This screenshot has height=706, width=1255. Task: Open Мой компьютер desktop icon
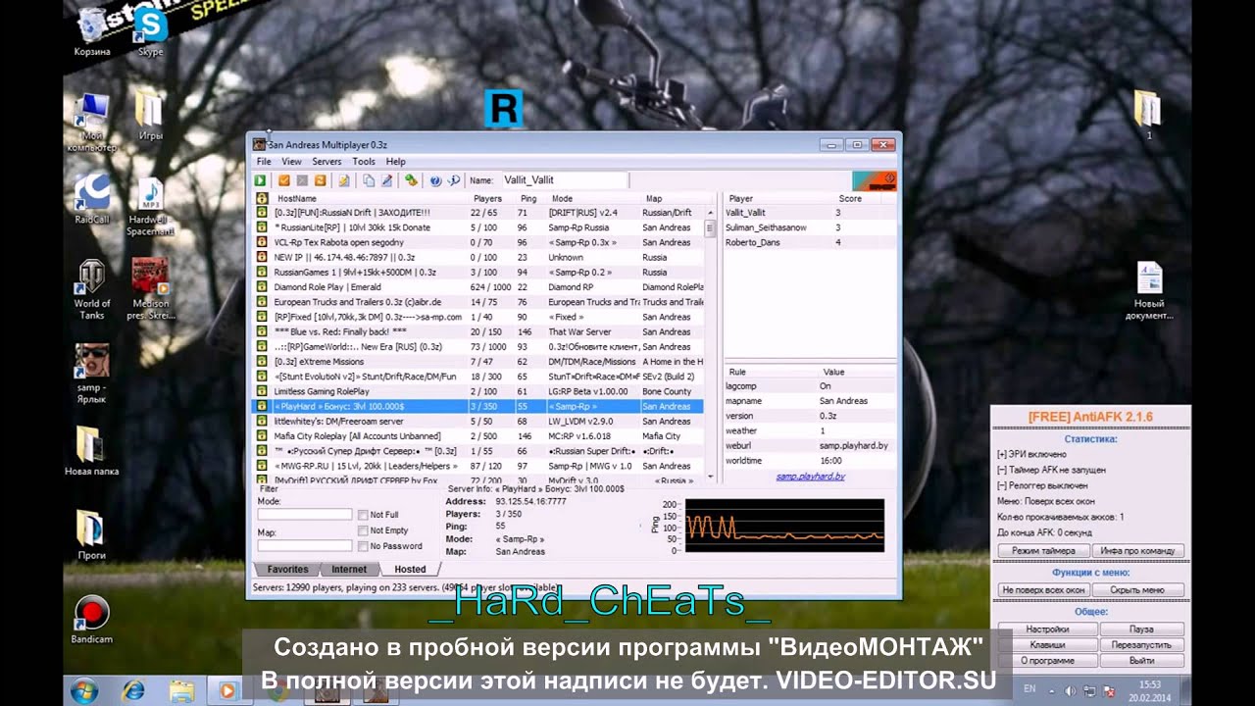[x=91, y=122]
